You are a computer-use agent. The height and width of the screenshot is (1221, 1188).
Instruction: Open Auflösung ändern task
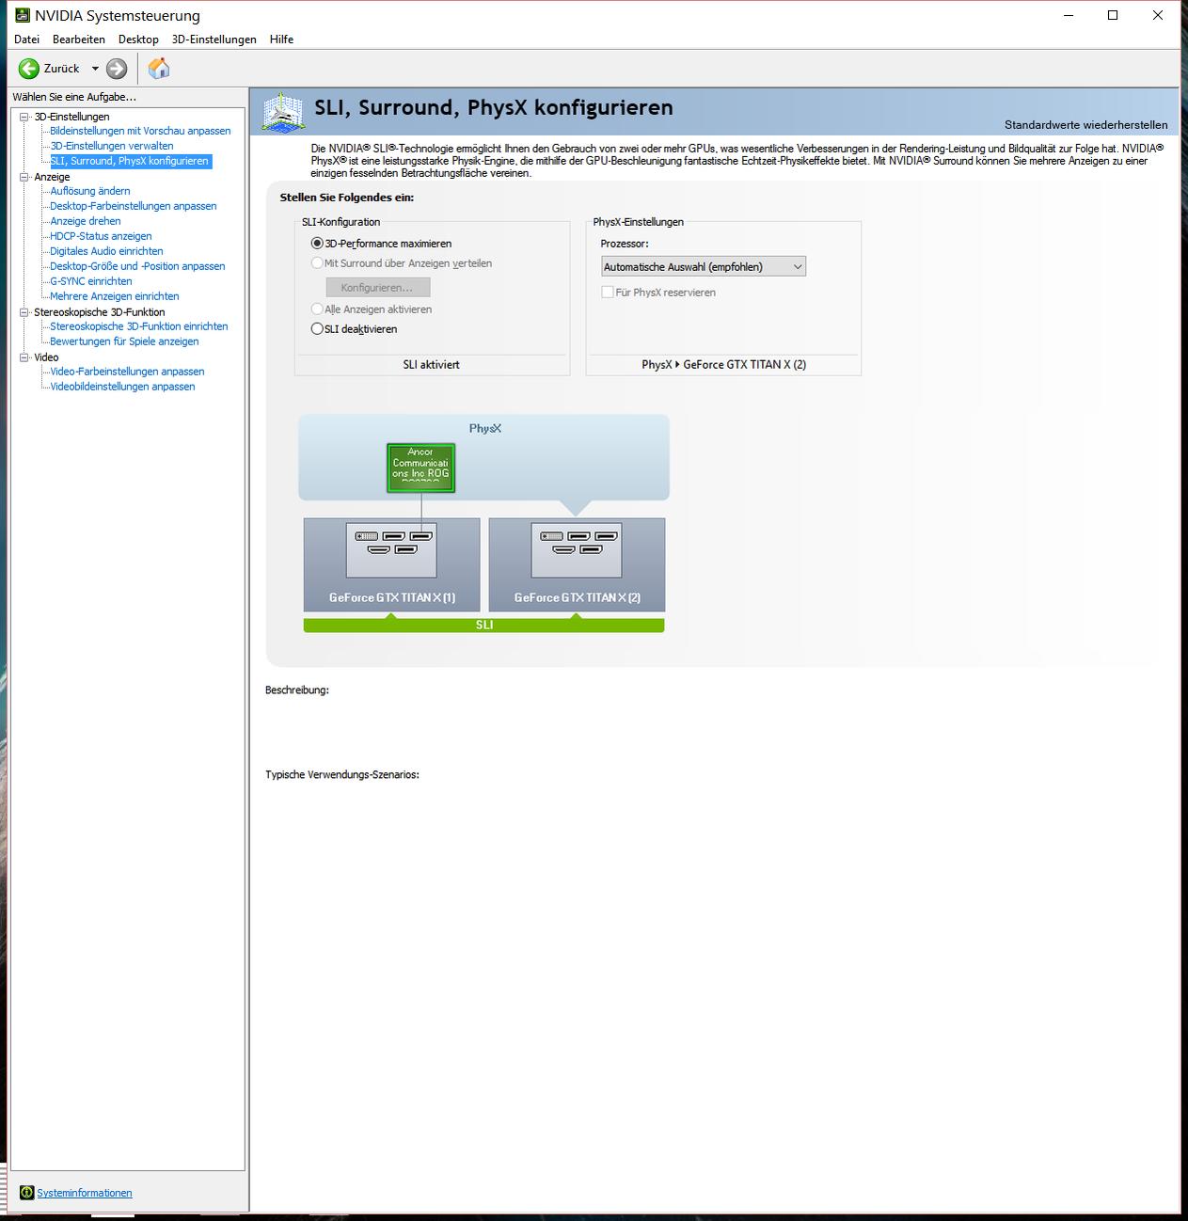(x=90, y=191)
